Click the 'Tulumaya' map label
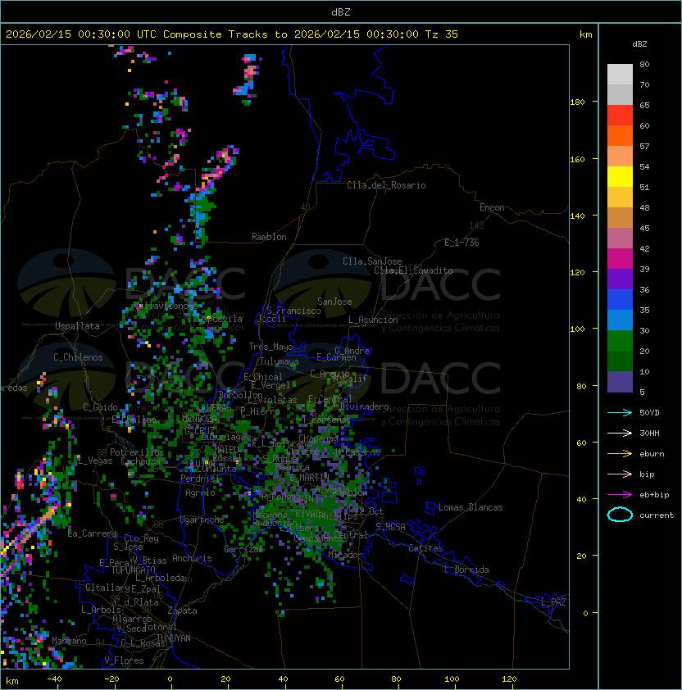The image size is (682, 690). click(280, 361)
